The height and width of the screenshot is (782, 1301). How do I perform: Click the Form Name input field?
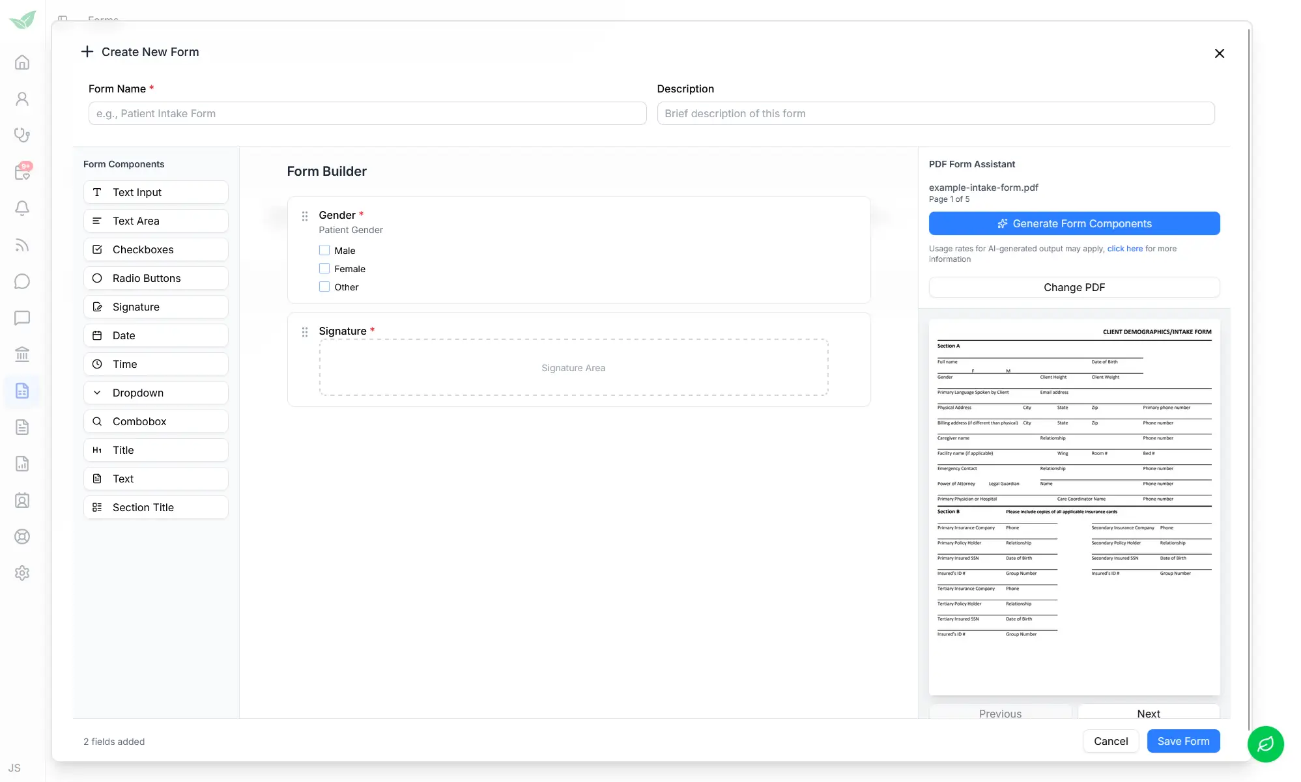(x=367, y=113)
